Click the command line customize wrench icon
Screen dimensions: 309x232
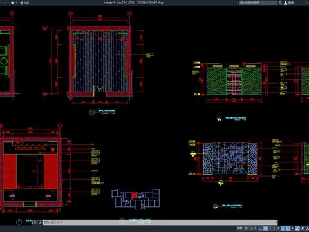[40, 223]
